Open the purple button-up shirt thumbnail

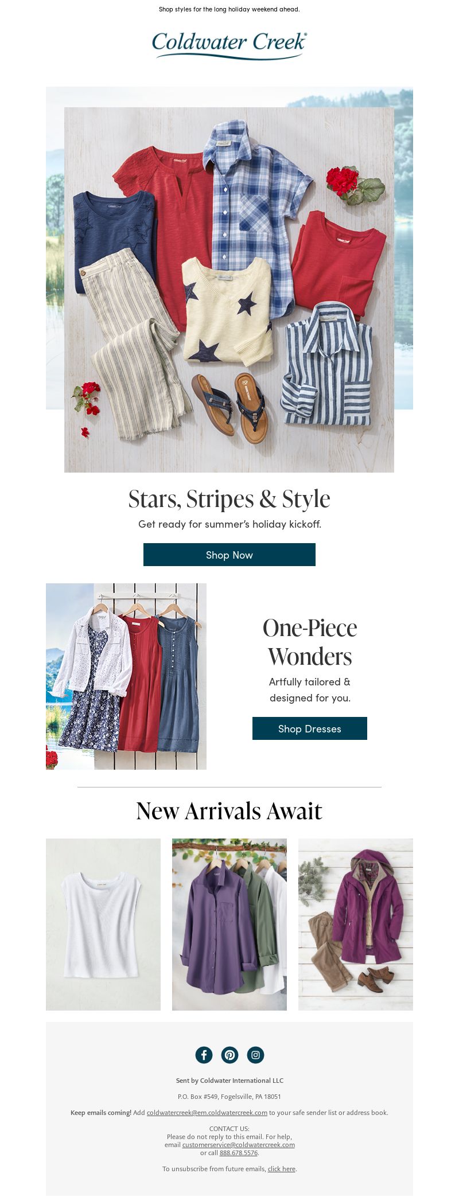pos(229,925)
